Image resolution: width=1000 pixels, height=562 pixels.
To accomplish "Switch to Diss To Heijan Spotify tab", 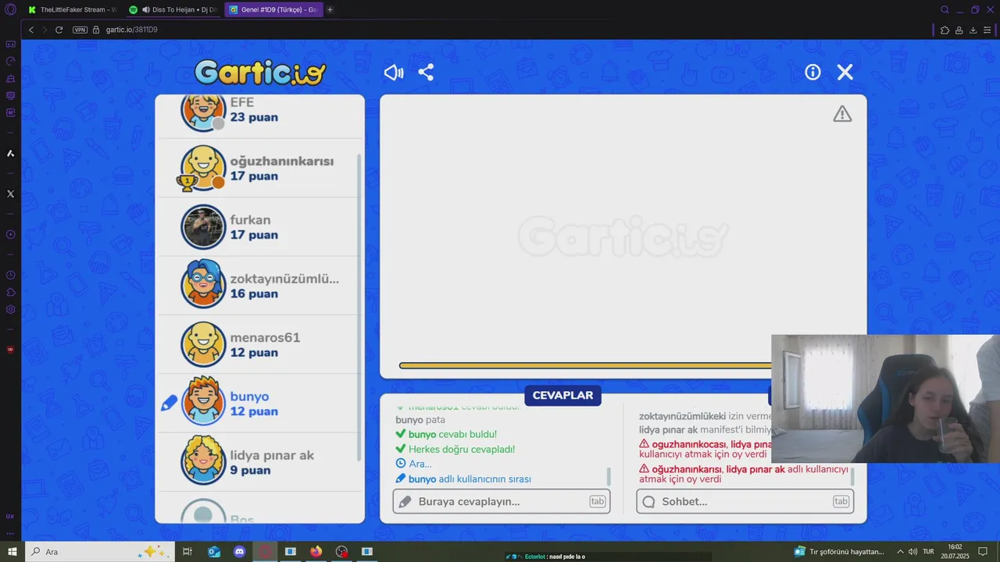I will [173, 9].
